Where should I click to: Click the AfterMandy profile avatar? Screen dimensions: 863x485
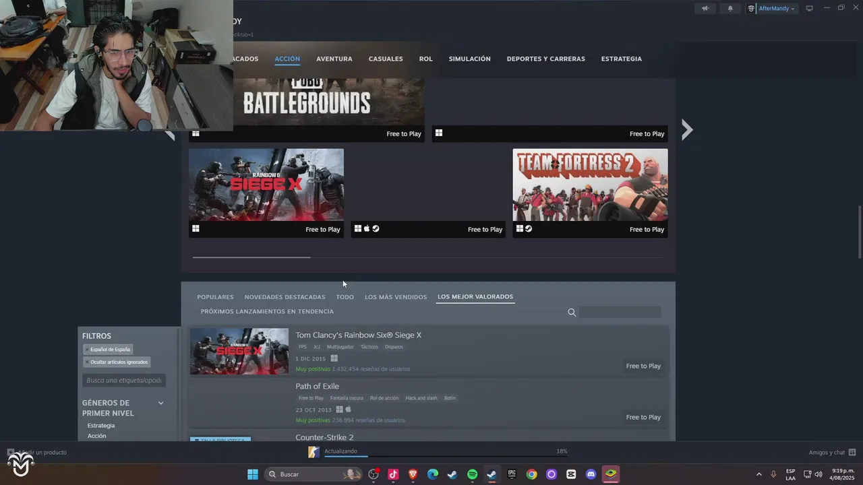tap(751, 9)
